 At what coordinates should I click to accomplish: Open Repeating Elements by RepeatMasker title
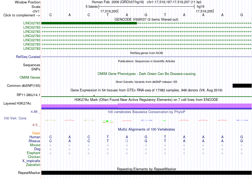[146, 169]
